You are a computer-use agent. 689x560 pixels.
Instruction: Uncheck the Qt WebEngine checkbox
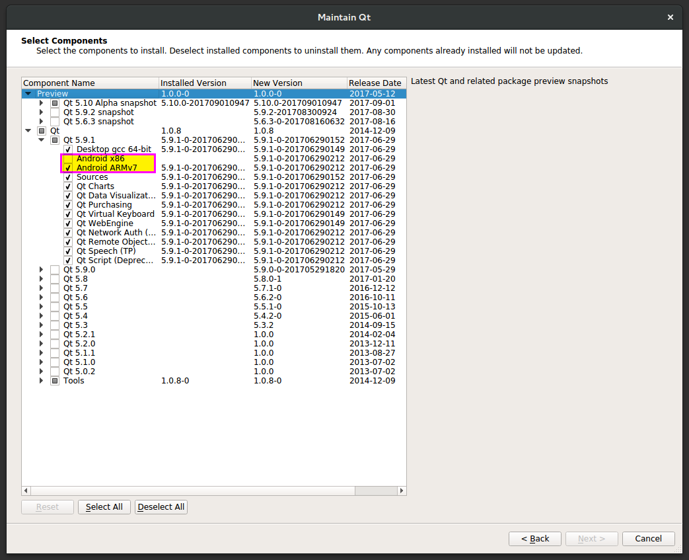point(68,223)
